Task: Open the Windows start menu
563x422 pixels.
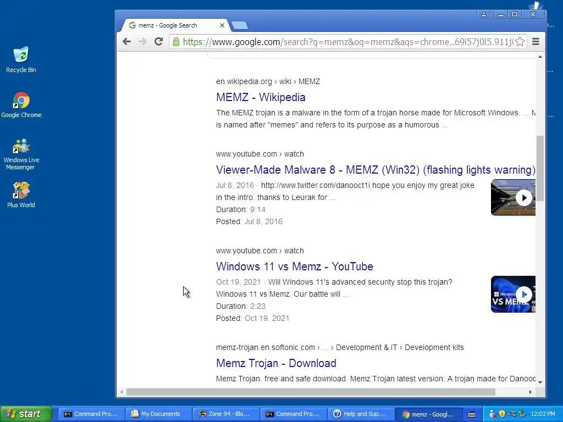Action: click(x=26, y=414)
